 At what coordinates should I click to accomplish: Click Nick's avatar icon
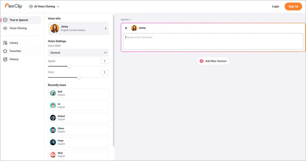click(53, 154)
